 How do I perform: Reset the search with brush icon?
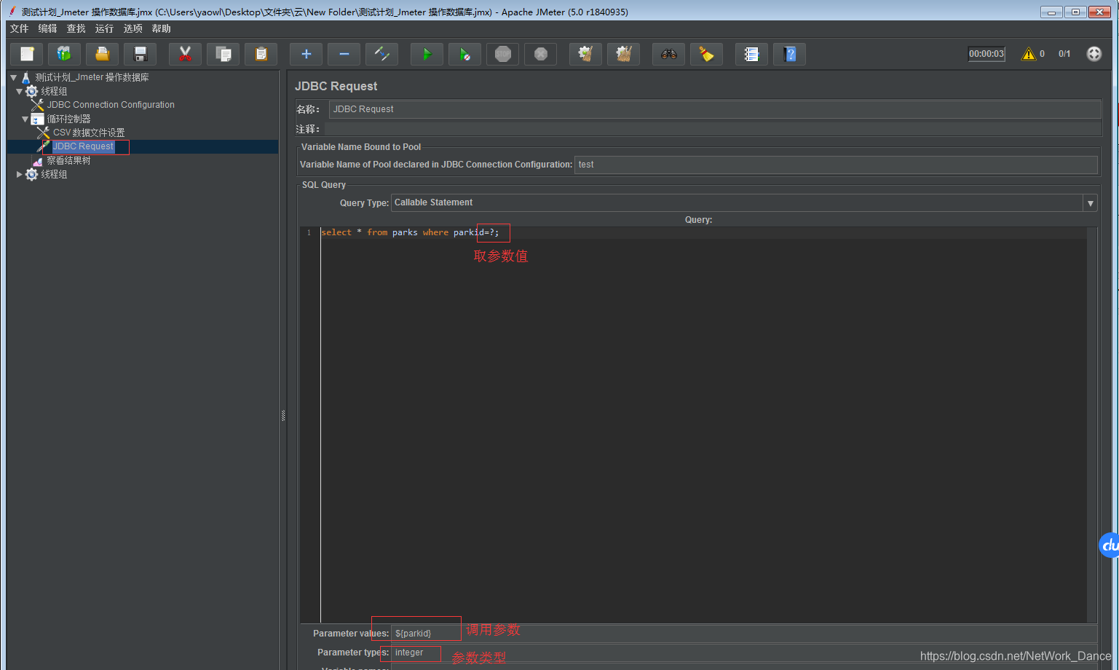coord(707,54)
